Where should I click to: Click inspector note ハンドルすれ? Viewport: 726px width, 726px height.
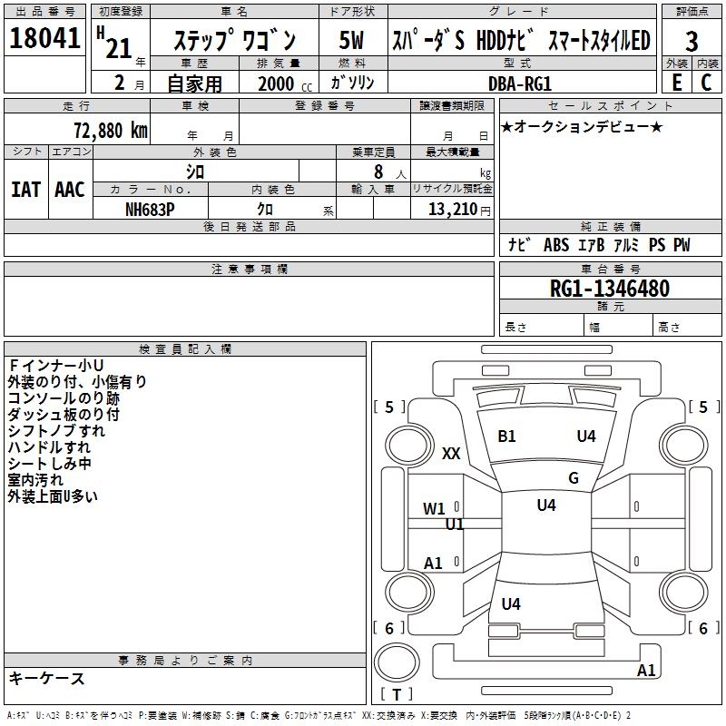click(x=49, y=446)
